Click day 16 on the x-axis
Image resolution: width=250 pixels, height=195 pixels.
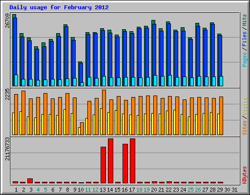tap(125, 190)
